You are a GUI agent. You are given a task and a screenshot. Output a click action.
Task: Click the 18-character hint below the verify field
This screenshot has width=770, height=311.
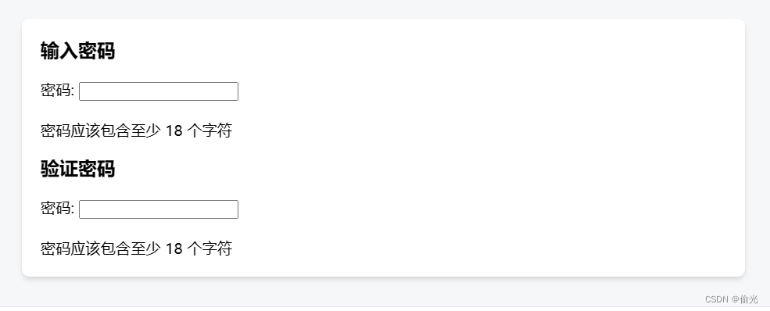[x=136, y=248]
